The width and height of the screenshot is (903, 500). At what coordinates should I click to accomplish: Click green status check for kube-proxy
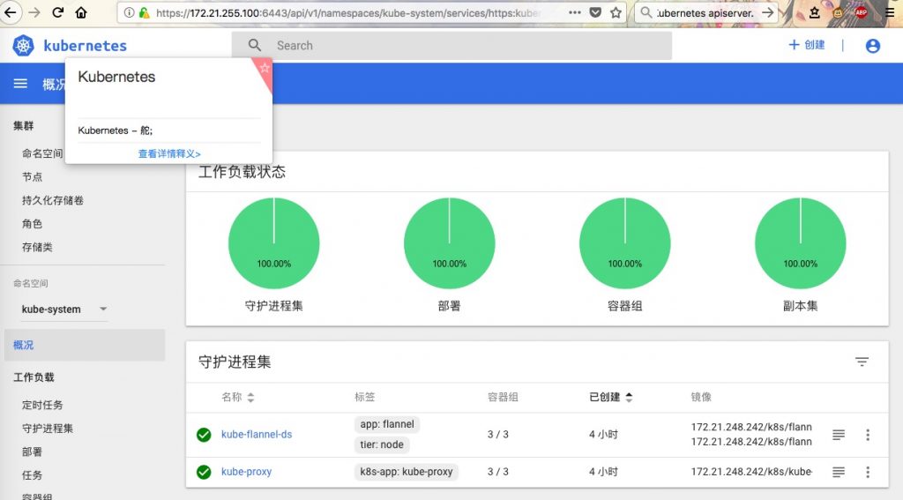click(204, 473)
